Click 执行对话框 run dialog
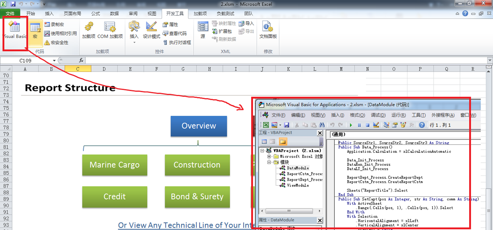Screen dimensions: 493x230 [177, 42]
